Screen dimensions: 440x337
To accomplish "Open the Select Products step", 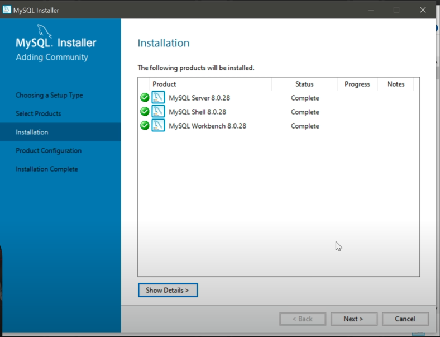I will coord(39,114).
